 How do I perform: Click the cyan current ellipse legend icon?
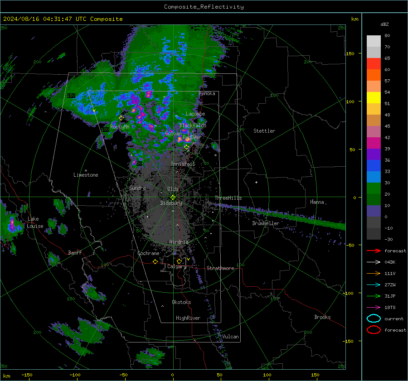374,318
